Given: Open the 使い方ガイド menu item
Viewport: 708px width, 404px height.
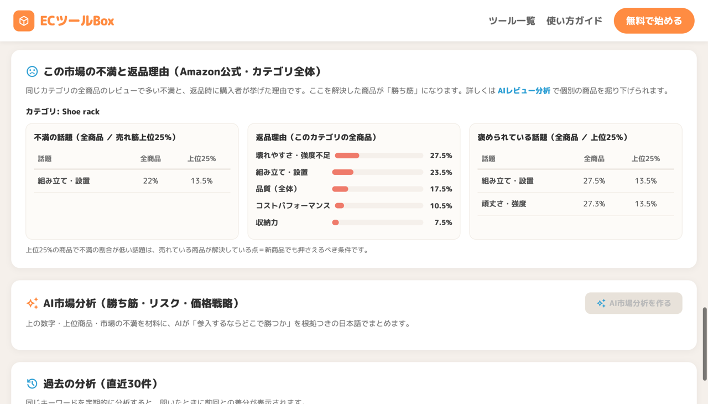Looking at the screenshot, I should click(574, 21).
